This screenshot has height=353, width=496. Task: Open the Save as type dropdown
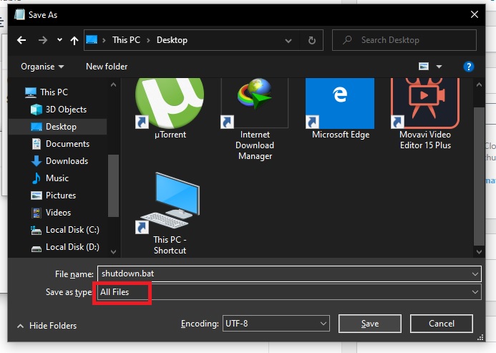(x=289, y=292)
